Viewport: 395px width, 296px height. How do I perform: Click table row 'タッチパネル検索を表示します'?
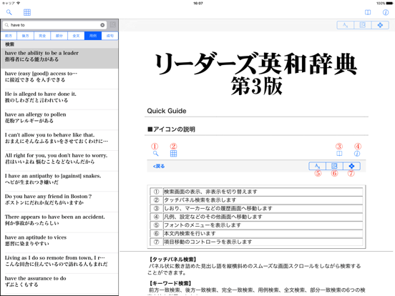(x=256, y=200)
